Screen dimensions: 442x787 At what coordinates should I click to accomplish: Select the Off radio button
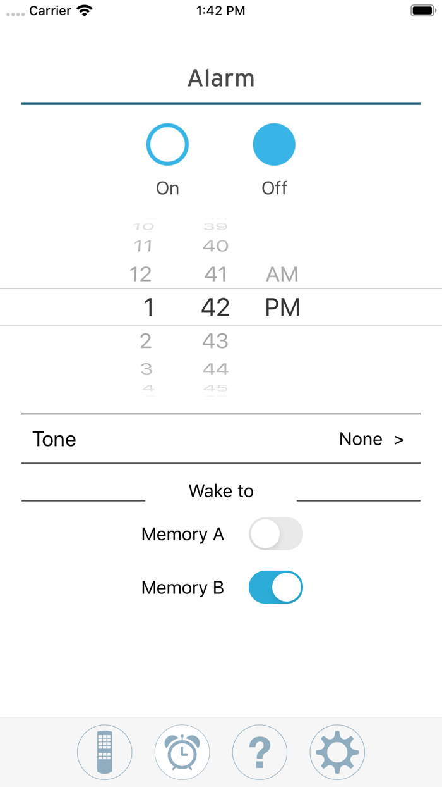[x=274, y=145]
